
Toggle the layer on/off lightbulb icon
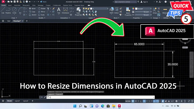(x=84, y=9)
